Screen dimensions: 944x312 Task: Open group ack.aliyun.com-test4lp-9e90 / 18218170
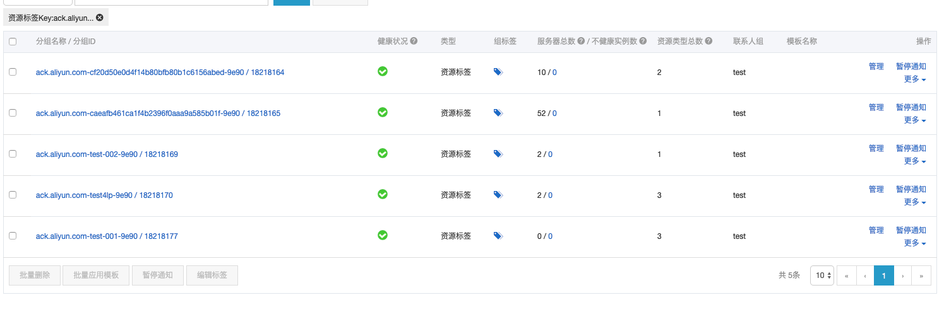point(104,195)
